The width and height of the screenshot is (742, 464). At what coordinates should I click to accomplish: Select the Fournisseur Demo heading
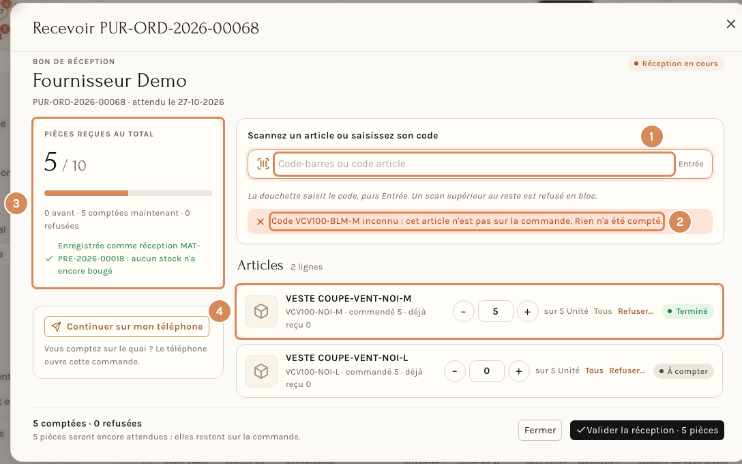(x=110, y=81)
